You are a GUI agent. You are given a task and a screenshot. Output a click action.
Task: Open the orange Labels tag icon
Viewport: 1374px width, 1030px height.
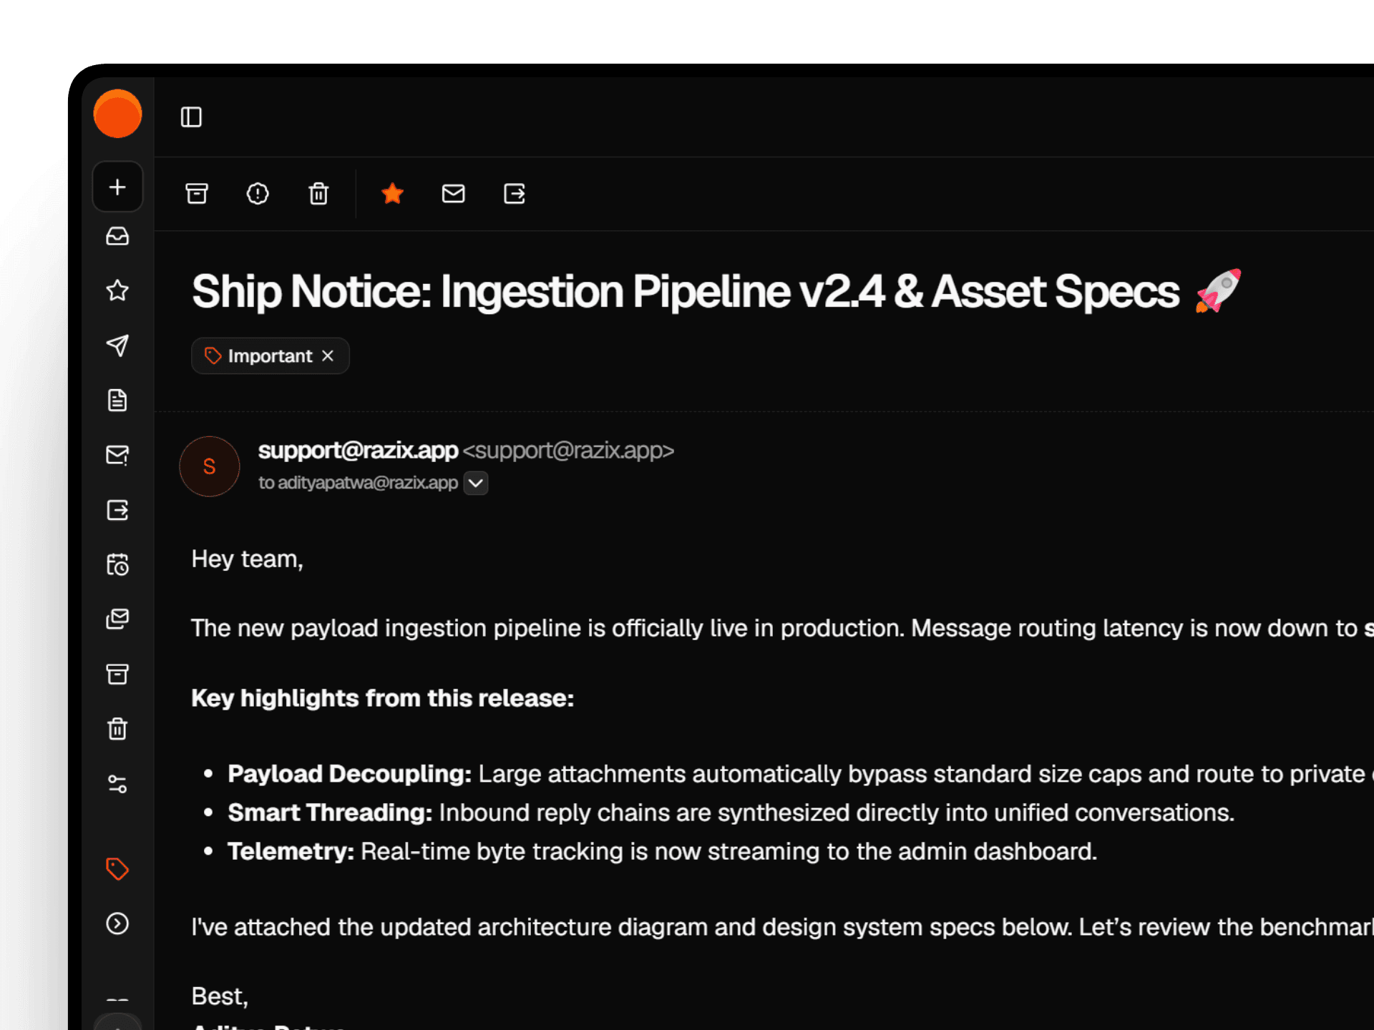click(x=117, y=868)
